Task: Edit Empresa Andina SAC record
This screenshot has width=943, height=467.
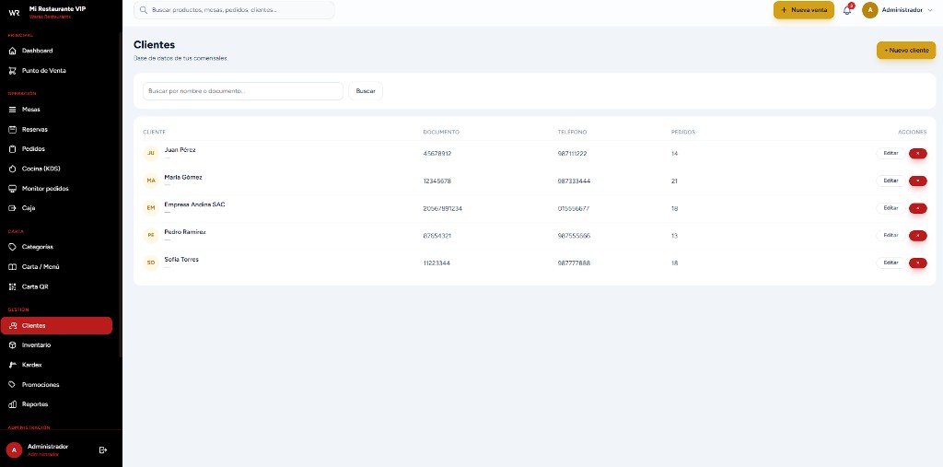Action: (x=891, y=208)
